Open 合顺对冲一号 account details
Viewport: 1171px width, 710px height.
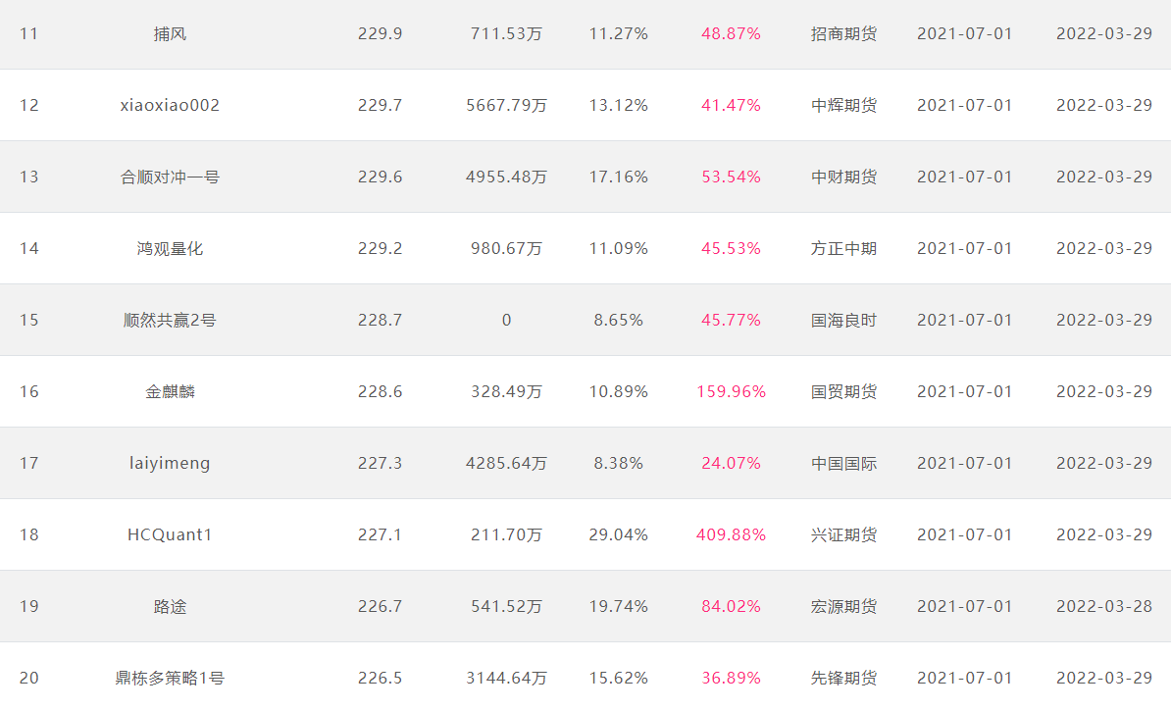tap(170, 177)
